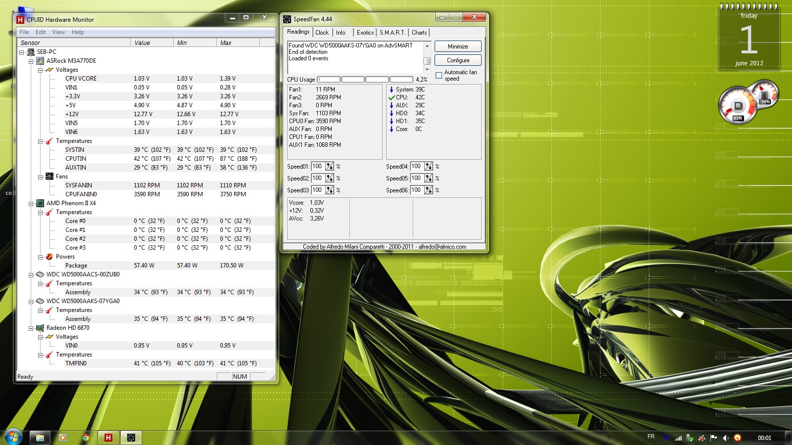Screen dimensions: 792x445
Task: Collapse the WDC WD5000AACS-00ZUB0 drive node
Action: point(31,274)
